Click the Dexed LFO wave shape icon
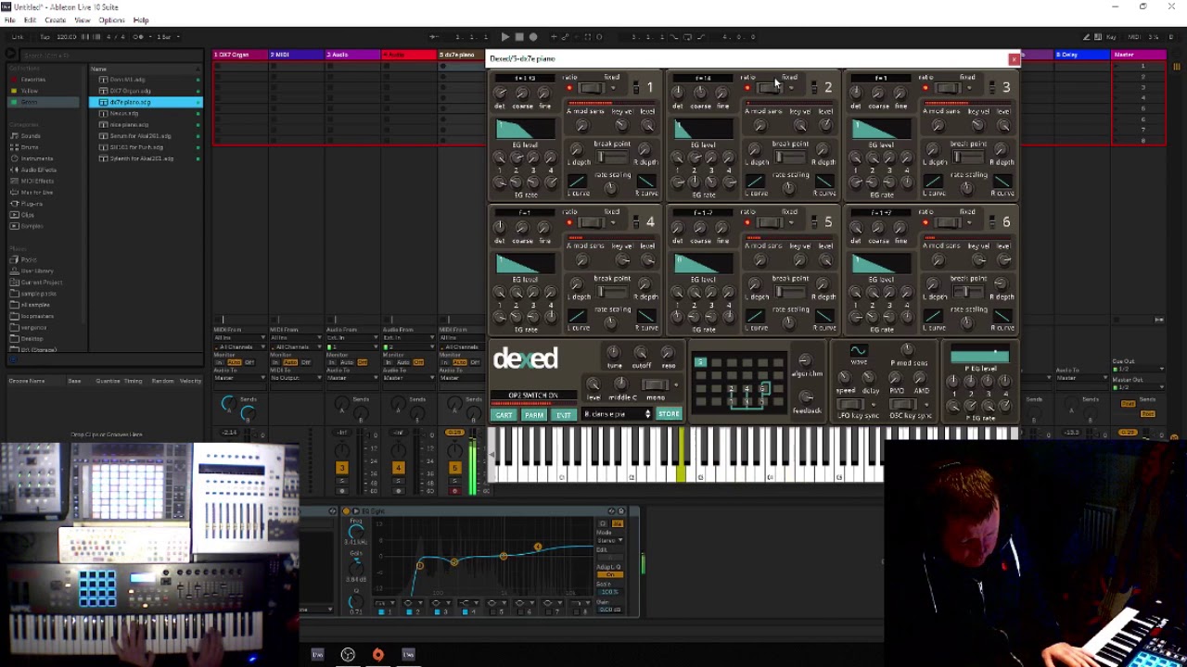 pos(859,351)
